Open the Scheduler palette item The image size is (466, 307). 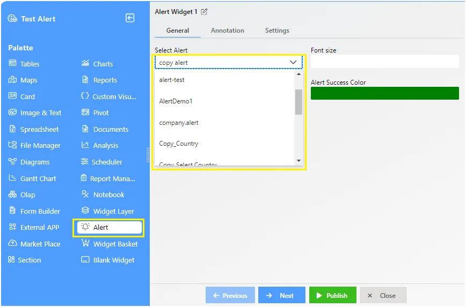(101, 162)
